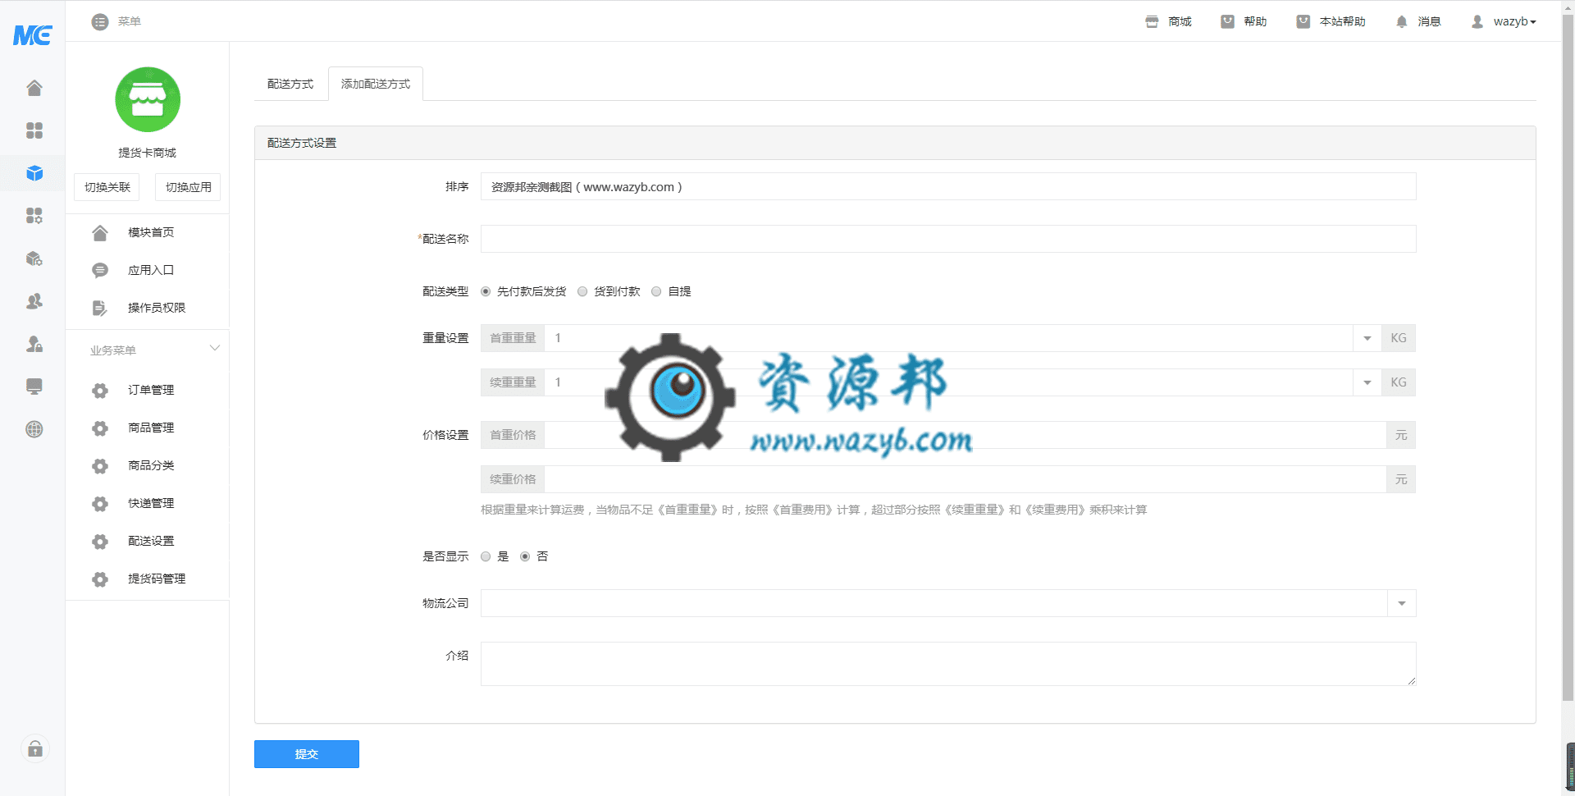1575x796 pixels.
Task: Open the globe icon in left rail
Action: [x=34, y=429]
